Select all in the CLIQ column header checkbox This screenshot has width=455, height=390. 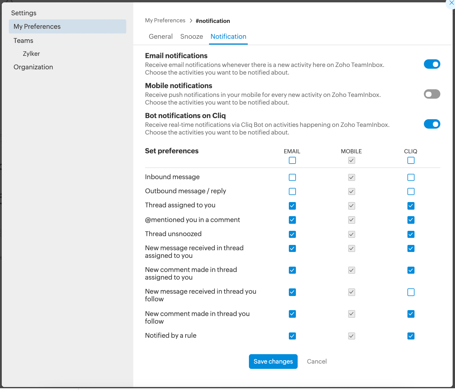pos(411,160)
